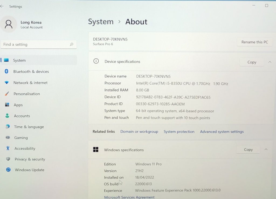Copy the Windows specifications
Image resolution: width=276 pixels, height=199 pixels.
[x=248, y=150]
